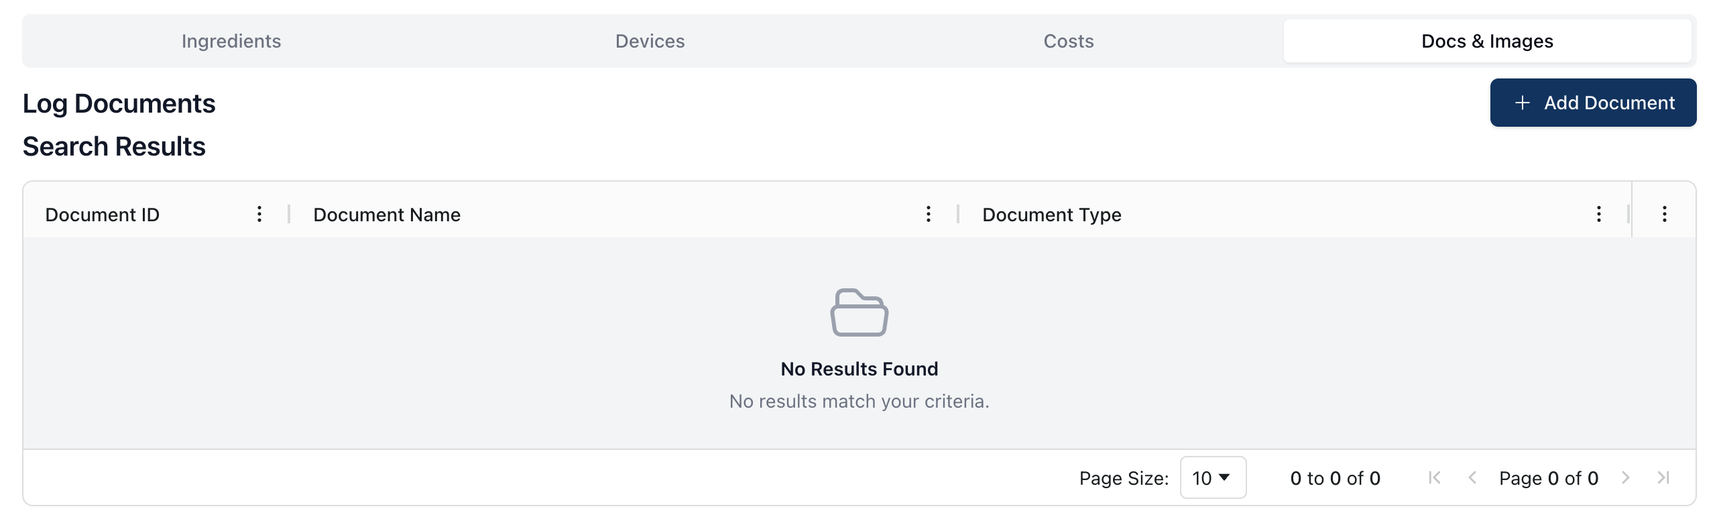Click the resize handle after Document Name column
Screen dimensions: 1717x523
coord(958,215)
